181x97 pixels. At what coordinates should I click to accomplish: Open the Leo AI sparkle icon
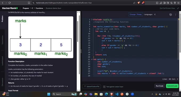pos(171,3)
